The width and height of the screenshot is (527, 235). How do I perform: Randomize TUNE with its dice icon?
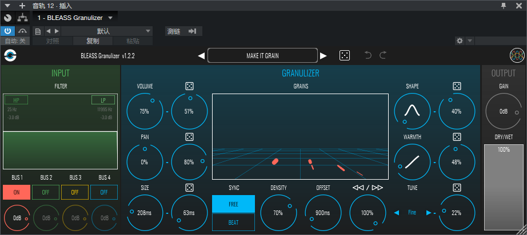tap(457, 188)
